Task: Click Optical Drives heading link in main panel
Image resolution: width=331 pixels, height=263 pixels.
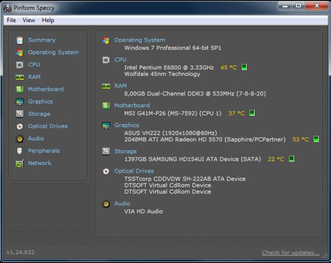Action: [x=134, y=171]
